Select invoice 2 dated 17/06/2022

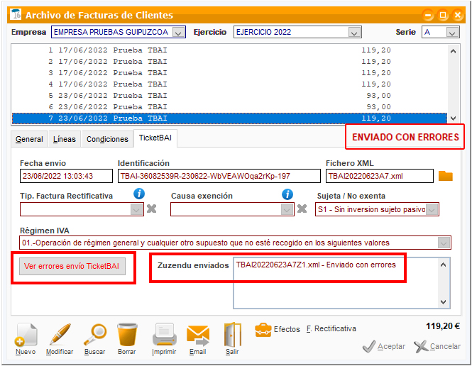[229, 62]
